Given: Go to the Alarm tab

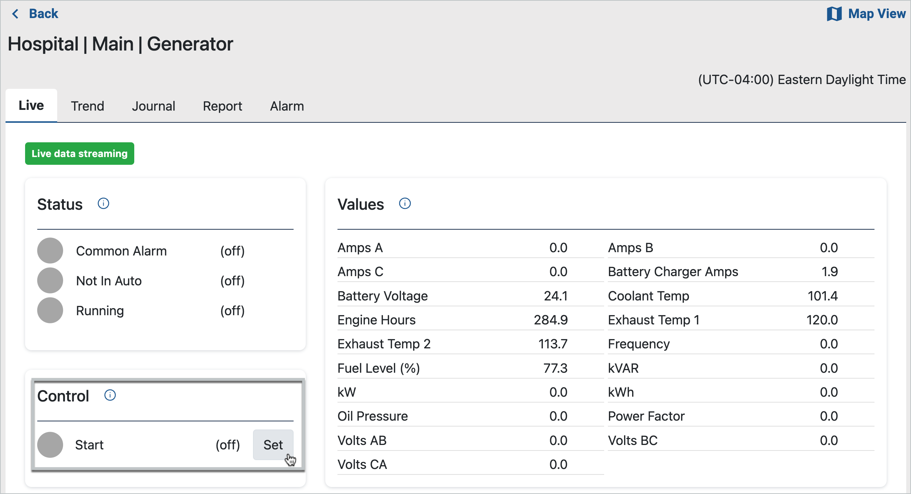Looking at the screenshot, I should coord(287,106).
